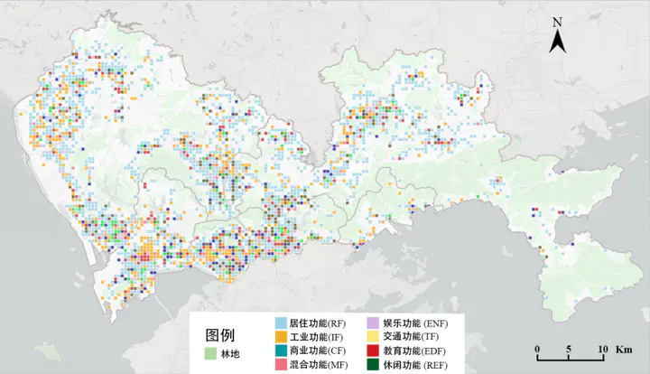Click the 教育功能(EDF) legend label
This screenshot has width=650, height=374.
(x=414, y=351)
